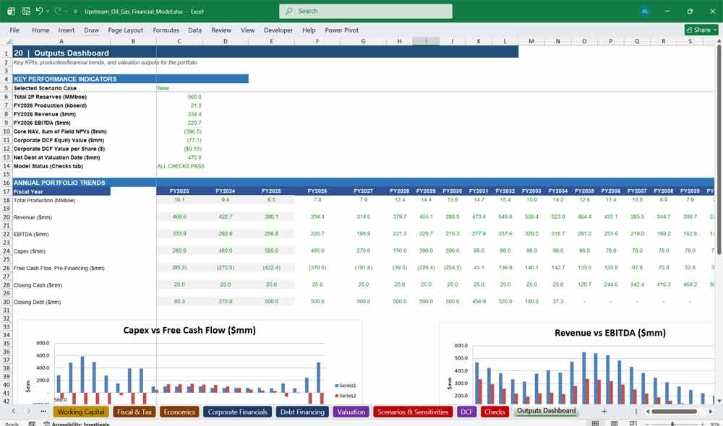
Task: Open the Power Pivot ribbon tab
Action: (342, 30)
